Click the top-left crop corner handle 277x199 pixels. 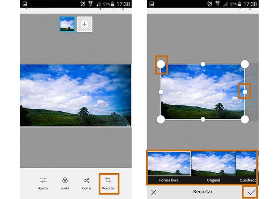pos(161,64)
